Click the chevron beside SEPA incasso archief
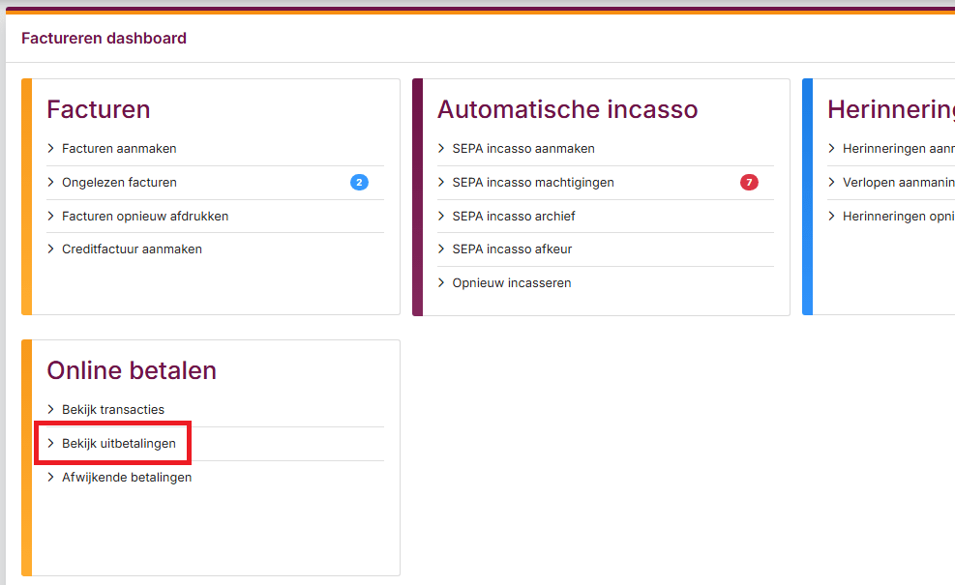Image resolution: width=955 pixels, height=585 pixels. tap(441, 216)
